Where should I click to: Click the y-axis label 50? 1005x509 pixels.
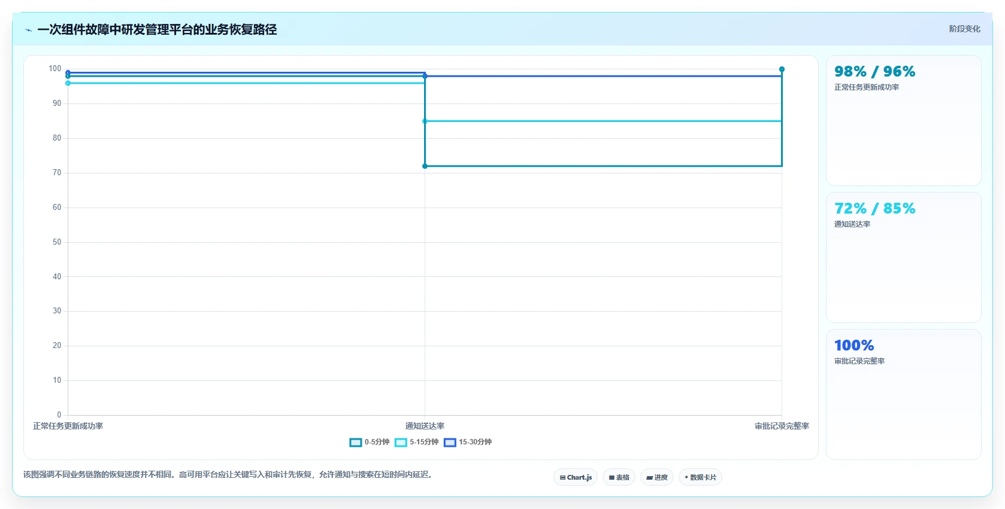tap(57, 242)
